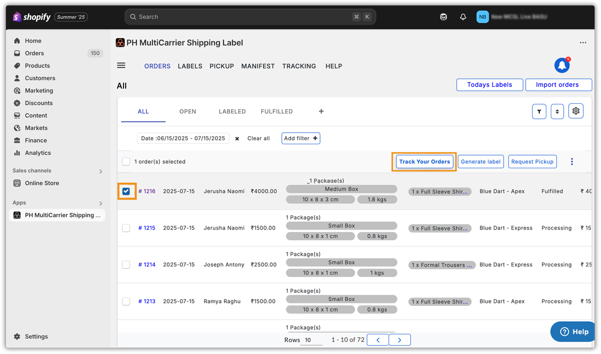The height and width of the screenshot is (354, 601).
Task: Toggle the select-all orders checkbox
Action: (126, 162)
